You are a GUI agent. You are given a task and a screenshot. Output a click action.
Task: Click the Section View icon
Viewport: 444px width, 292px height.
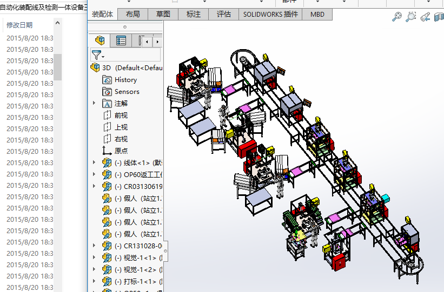click(439, 16)
